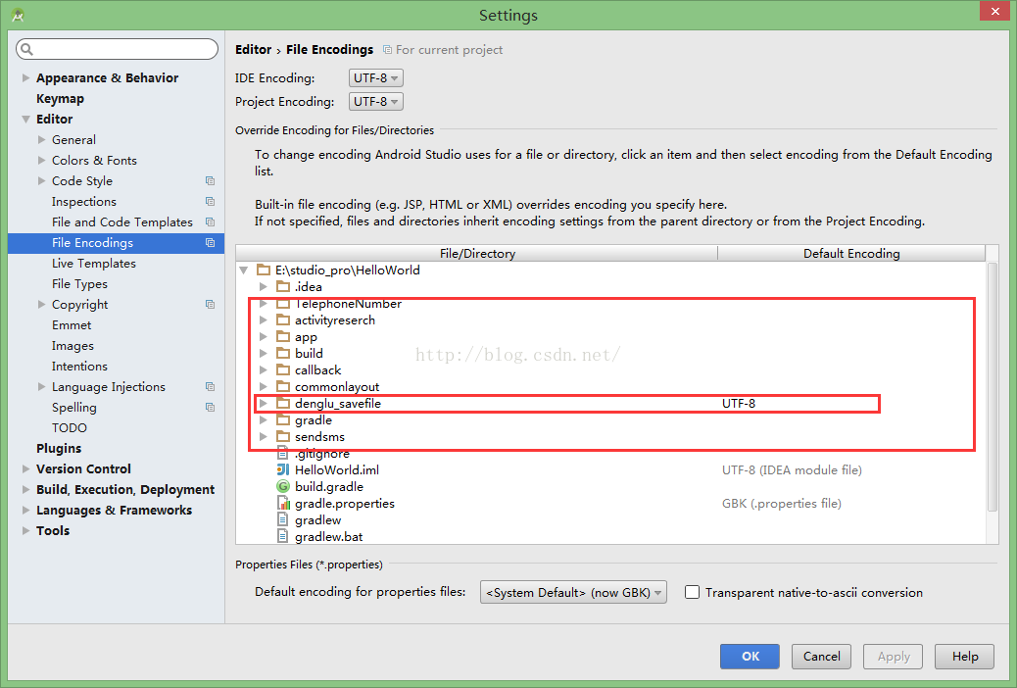Click the HelloWorld.iml module file icon
The width and height of the screenshot is (1017, 688).
click(x=283, y=469)
